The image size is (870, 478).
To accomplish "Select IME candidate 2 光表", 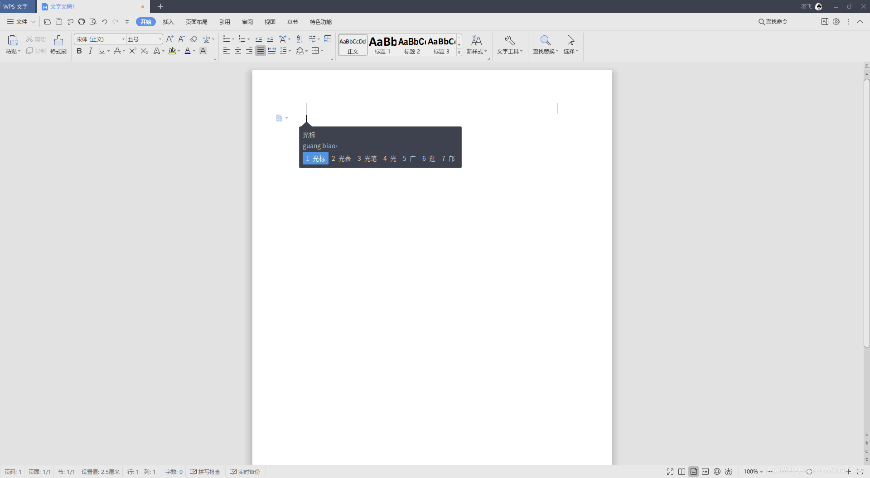I will click(x=341, y=159).
